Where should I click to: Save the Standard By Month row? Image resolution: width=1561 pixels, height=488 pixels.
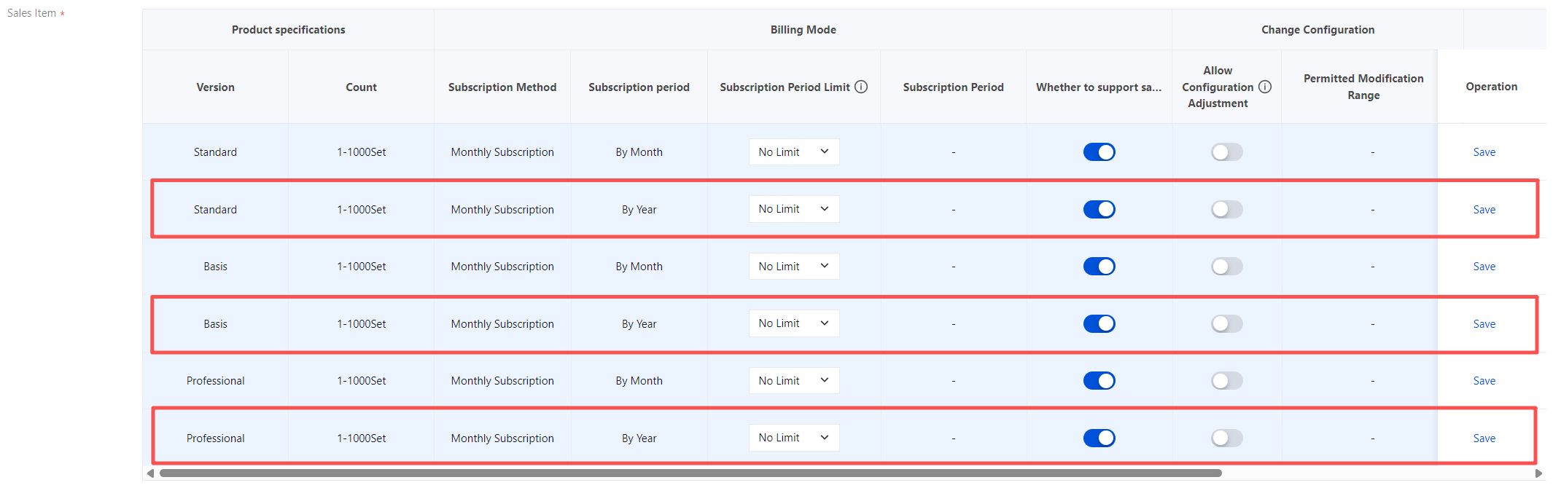[1484, 152]
